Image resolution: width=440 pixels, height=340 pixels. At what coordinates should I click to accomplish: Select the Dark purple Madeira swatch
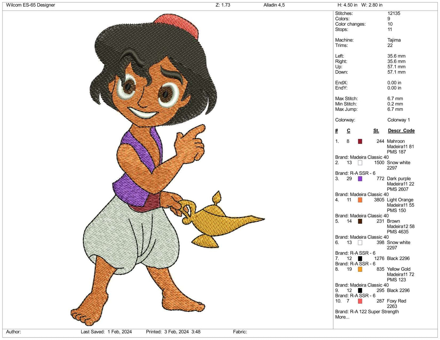coord(360,179)
